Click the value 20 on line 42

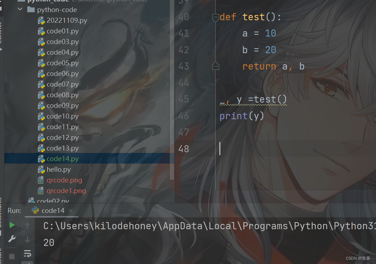271,50
